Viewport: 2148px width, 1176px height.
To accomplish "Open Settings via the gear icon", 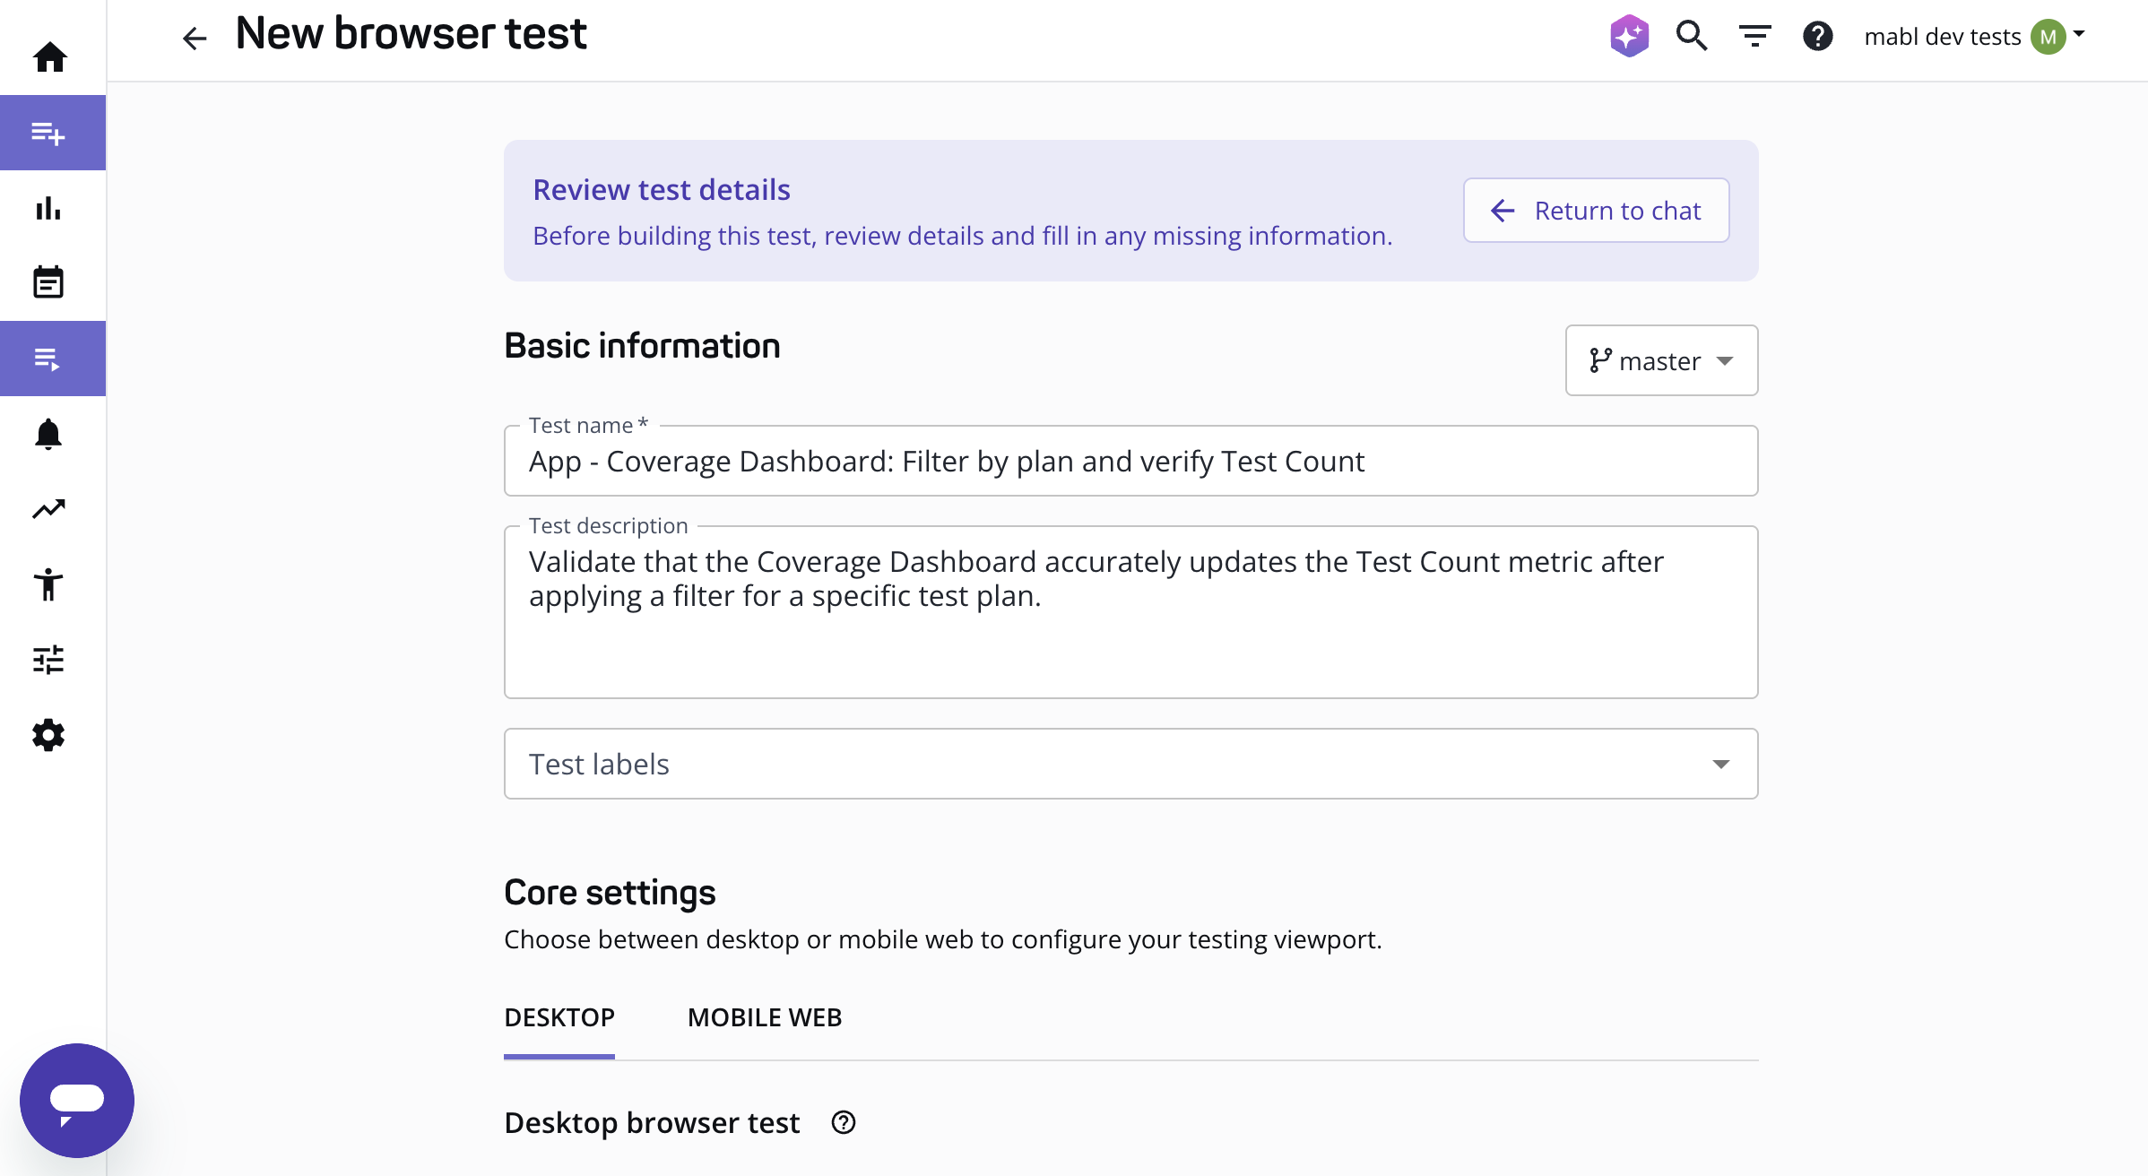I will coord(48,735).
